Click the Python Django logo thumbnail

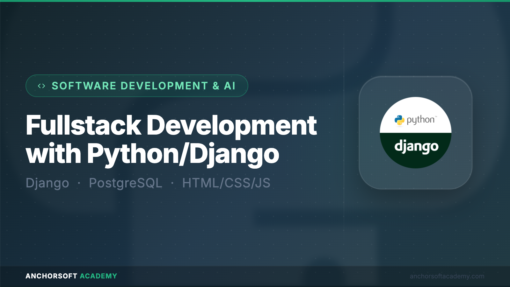[416, 133]
